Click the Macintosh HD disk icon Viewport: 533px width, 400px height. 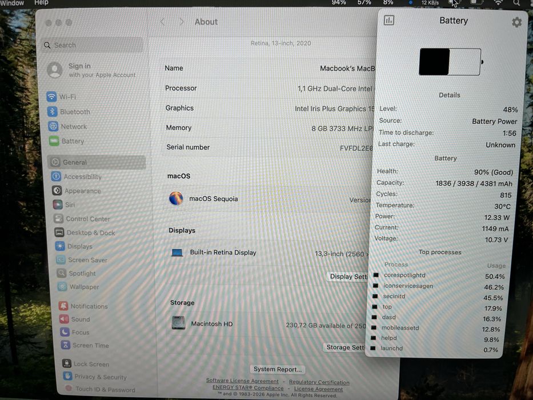pos(178,323)
